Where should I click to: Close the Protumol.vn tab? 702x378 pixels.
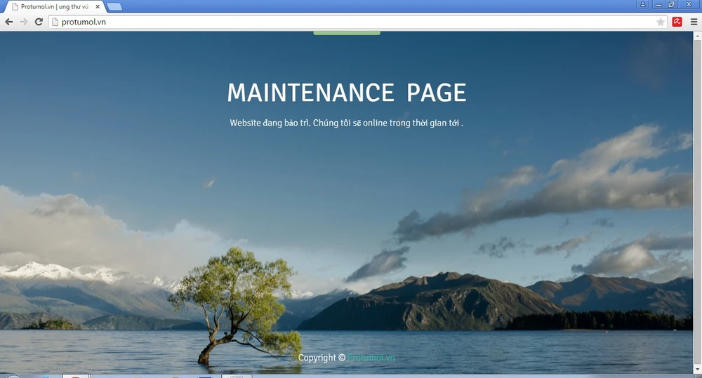pos(97,7)
